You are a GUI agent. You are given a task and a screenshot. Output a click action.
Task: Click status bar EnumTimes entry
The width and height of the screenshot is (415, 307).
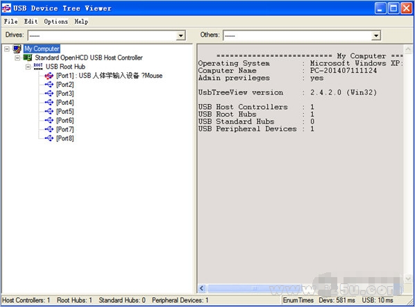pos(298,300)
